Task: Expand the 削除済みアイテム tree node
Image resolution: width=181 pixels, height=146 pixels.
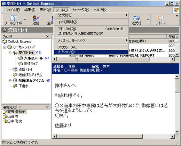Action: [x=10, y=81]
